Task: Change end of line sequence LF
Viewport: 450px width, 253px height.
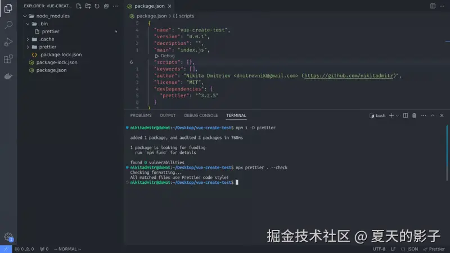Action: [x=393, y=249]
